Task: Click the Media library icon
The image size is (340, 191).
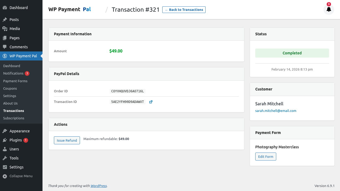Action: [x=5, y=29]
